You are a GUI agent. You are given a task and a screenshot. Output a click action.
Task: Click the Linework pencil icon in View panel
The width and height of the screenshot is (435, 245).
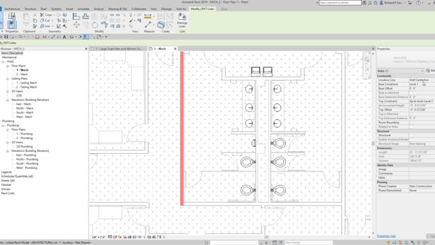point(131,20)
